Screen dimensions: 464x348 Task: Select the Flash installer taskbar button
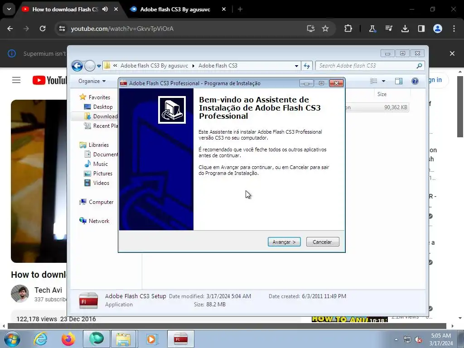[x=180, y=339]
